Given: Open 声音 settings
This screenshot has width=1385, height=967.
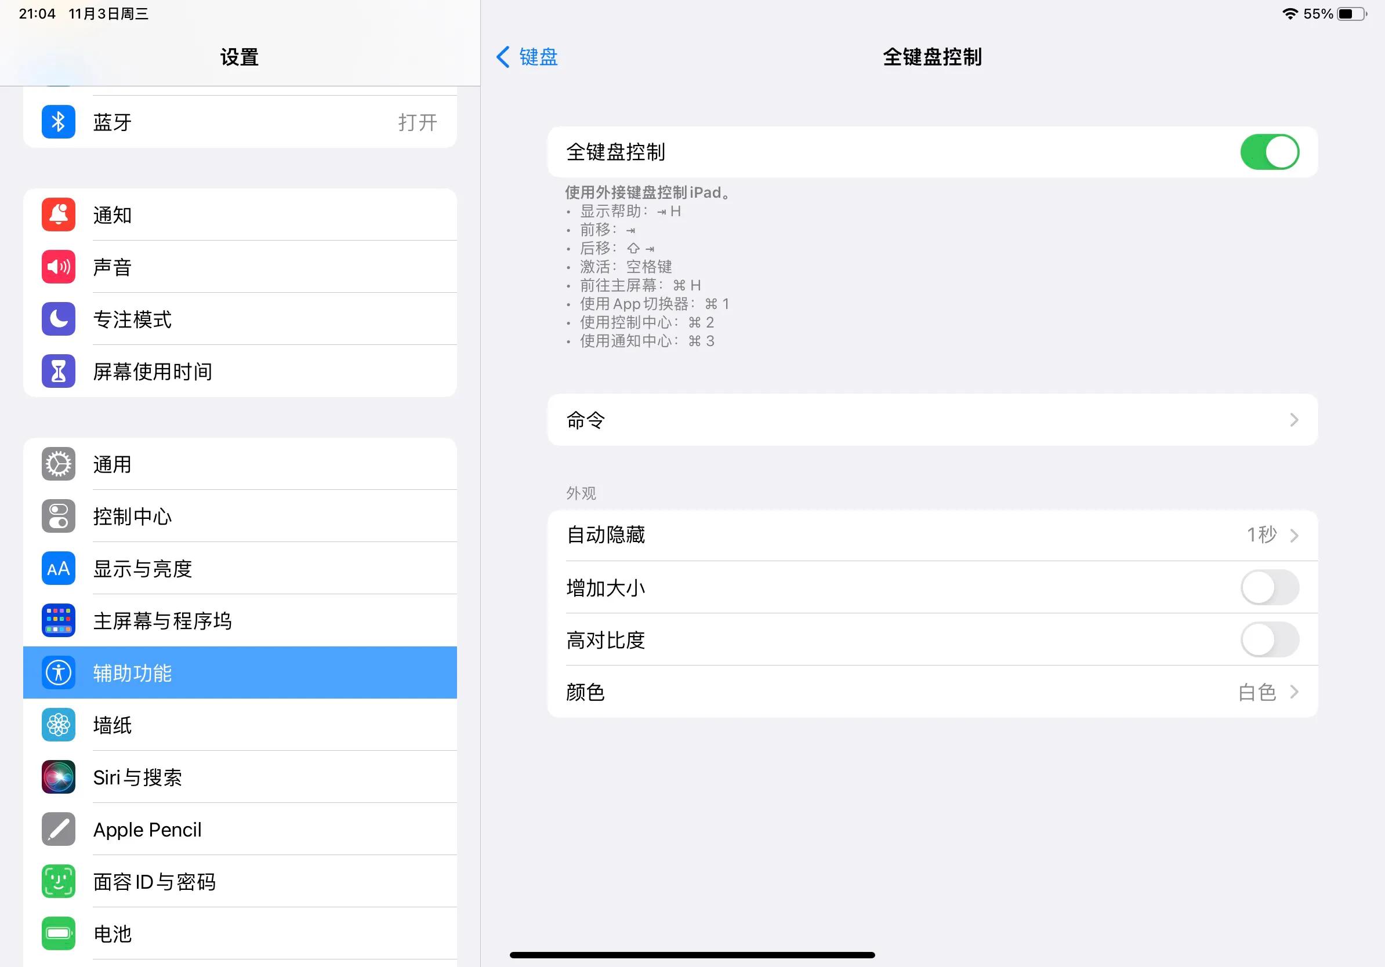Looking at the screenshot, I should pos(240,267).
